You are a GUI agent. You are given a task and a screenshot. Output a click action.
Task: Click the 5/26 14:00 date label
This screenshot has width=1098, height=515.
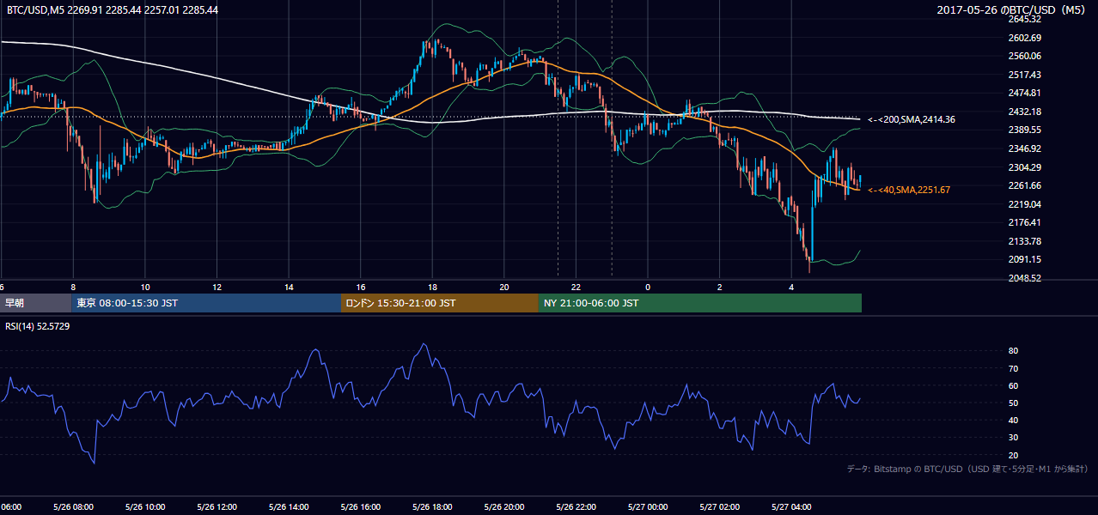click(x=287, y=507)
